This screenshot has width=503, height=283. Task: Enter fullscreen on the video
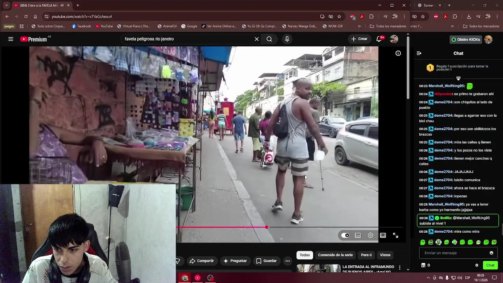point(395,235)
